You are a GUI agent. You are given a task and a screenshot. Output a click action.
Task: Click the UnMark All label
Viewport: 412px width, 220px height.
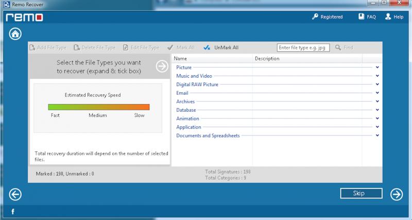click(226, 47)
